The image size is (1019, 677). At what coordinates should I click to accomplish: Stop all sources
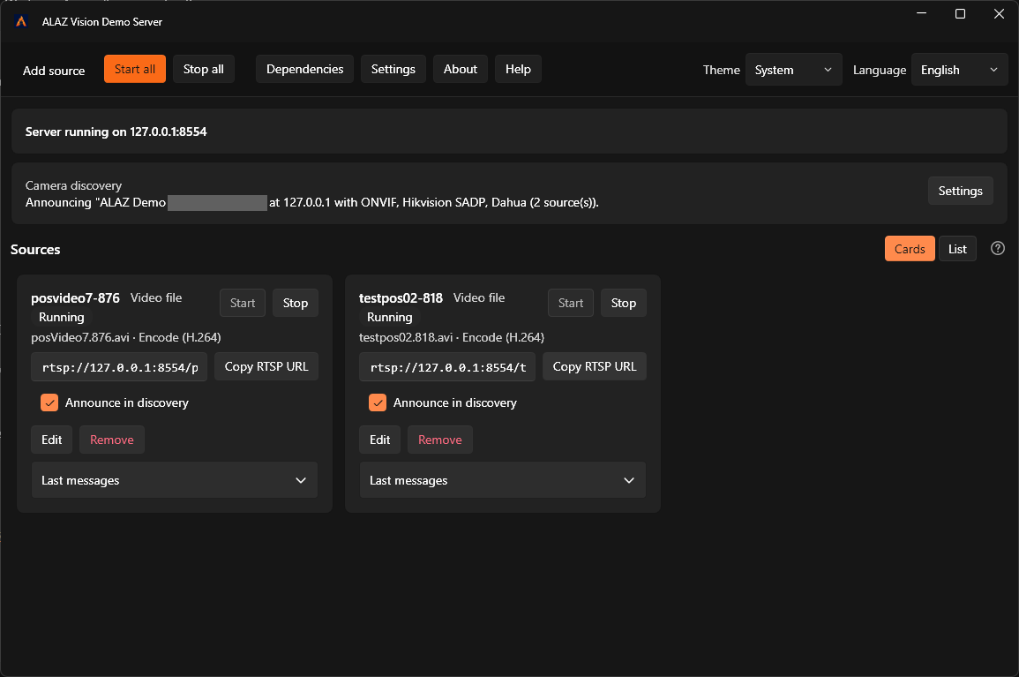(204, 69)
